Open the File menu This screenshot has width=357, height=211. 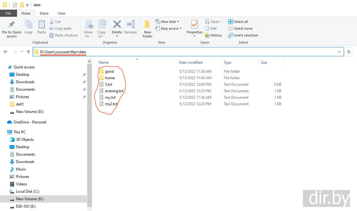pyautogui.click(x=8, y=13)
